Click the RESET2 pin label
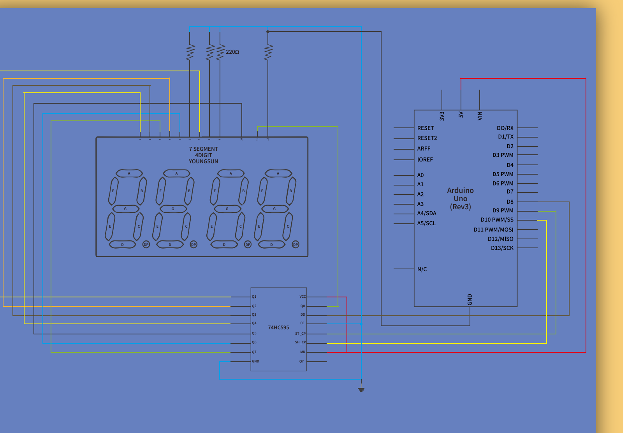Screen dimensions: 635x433 [427, 138]
